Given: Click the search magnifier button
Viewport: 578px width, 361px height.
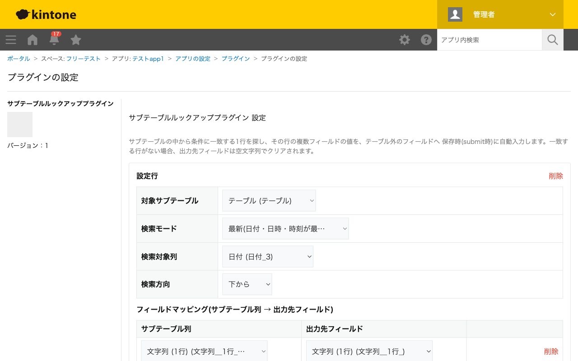Looking at the screenshot, I should click(x=553, y=40).
